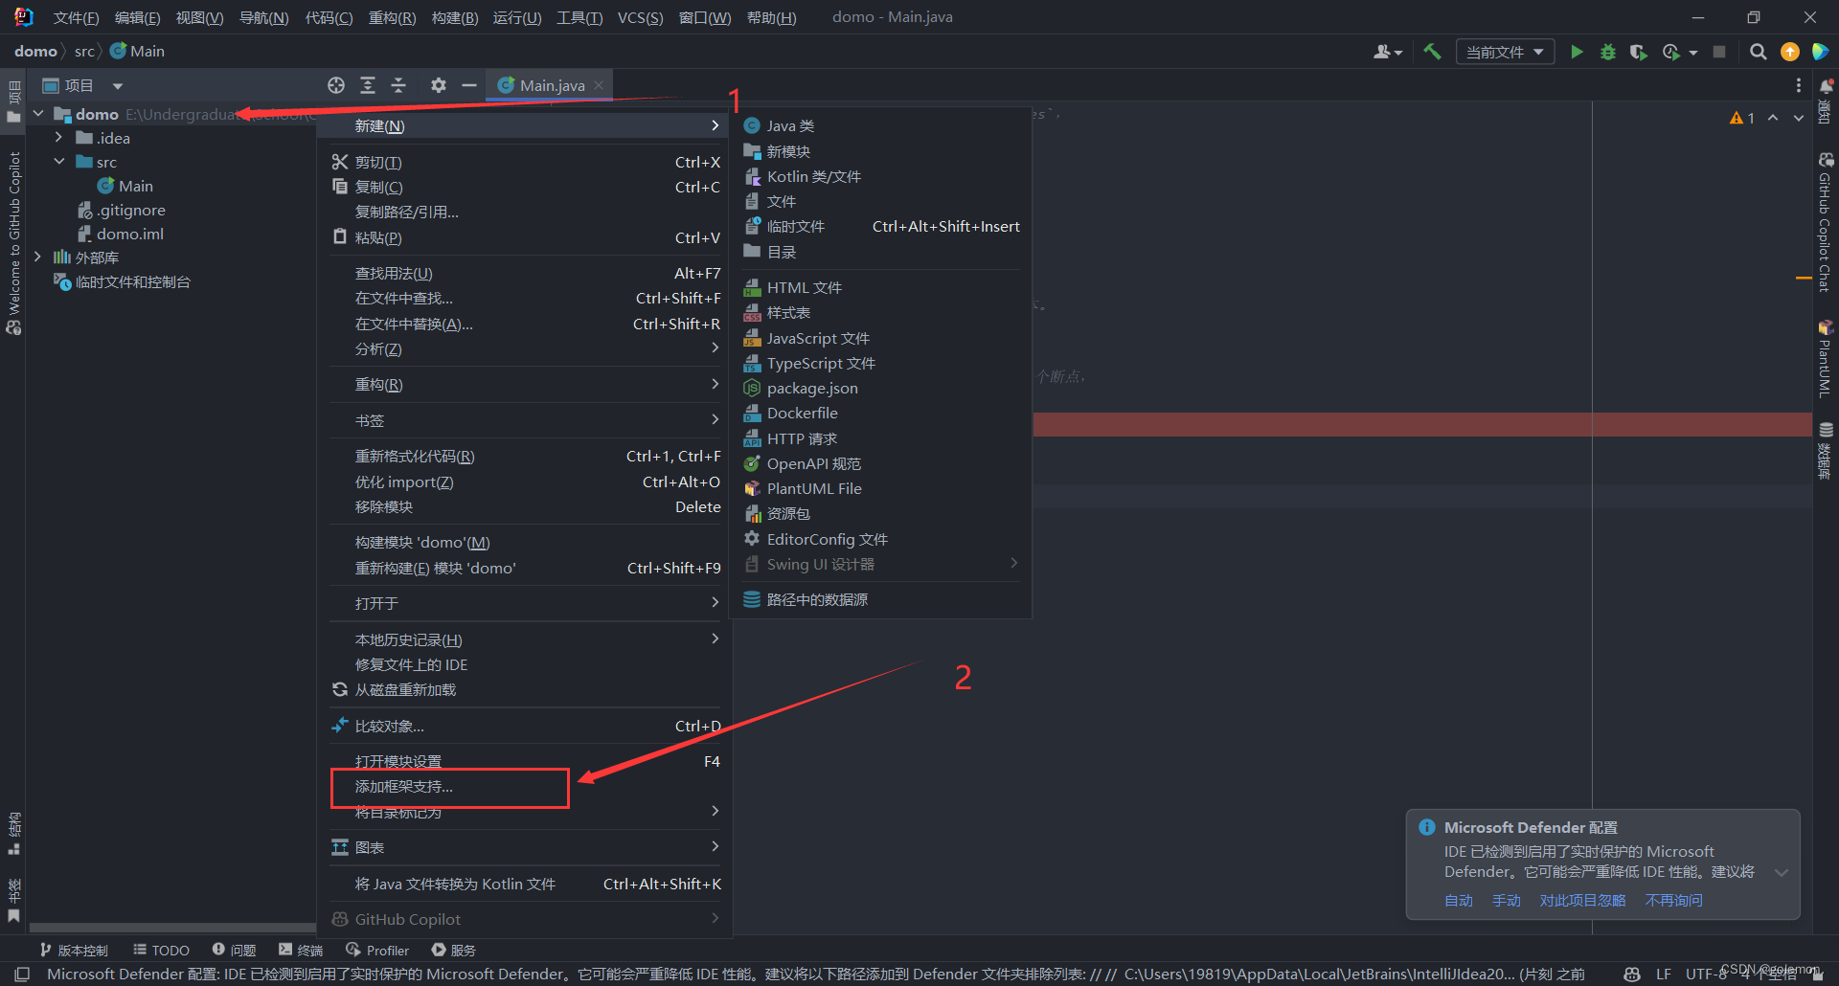Screen dimensions: 1839x986
Task: Expand the 本地历史记录 submenu
Action: 525,639
